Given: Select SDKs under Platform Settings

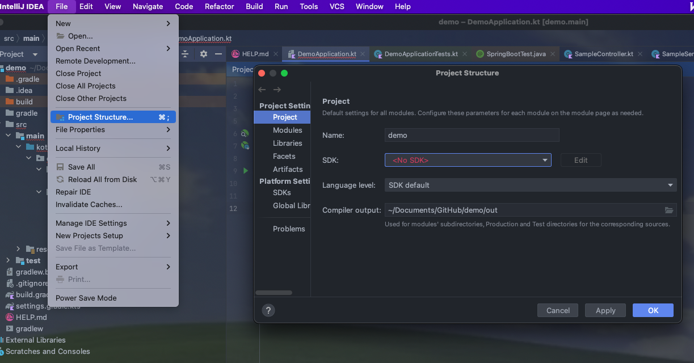Looking at the screenshot, I should (283, 192).
